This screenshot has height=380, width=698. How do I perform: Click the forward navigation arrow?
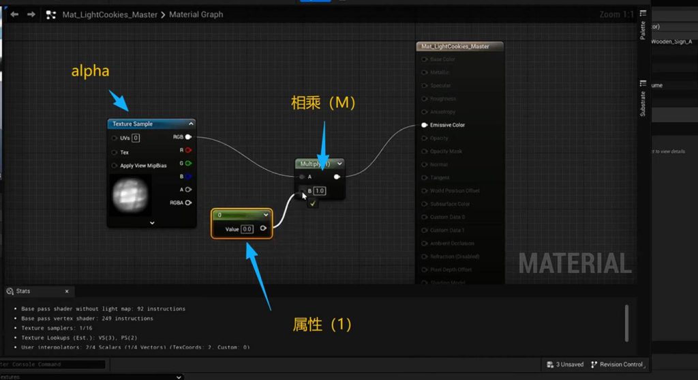click(31, 14)
